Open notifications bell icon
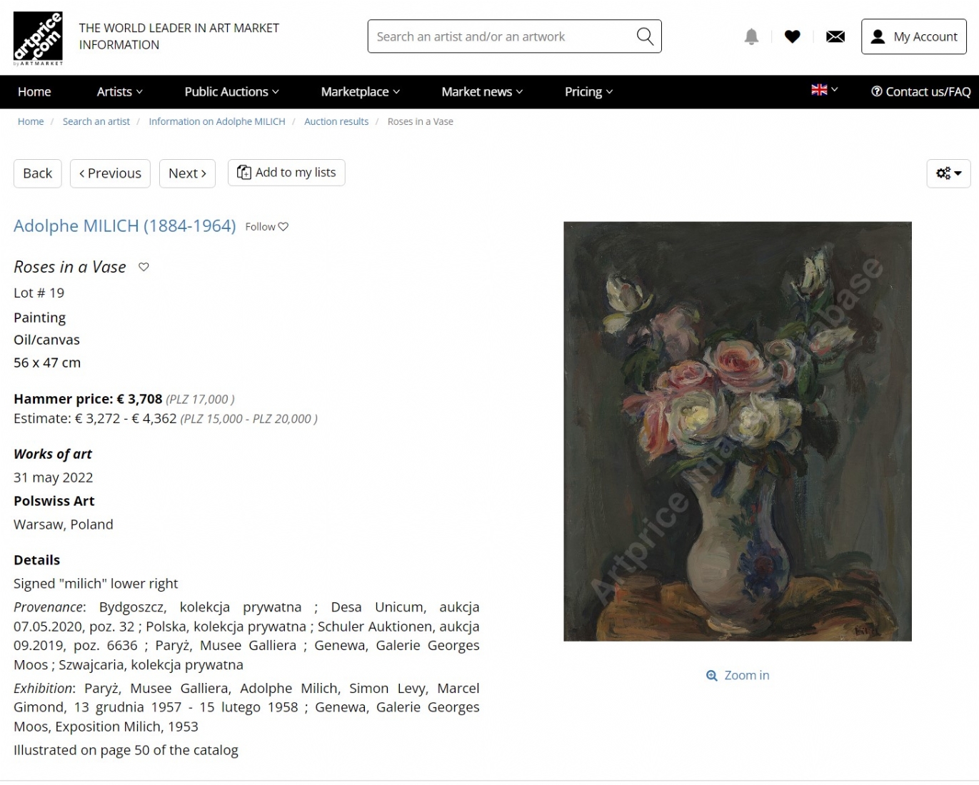Screen dimensions: 979x785 751,36
